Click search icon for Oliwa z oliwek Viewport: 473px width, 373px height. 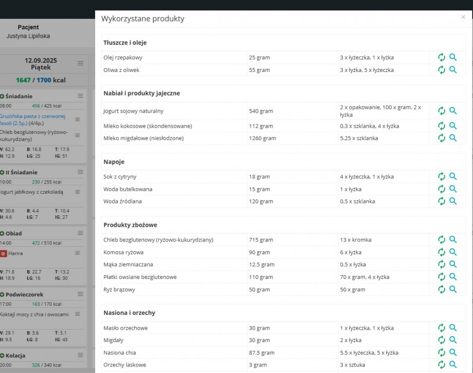coord(453,70)
